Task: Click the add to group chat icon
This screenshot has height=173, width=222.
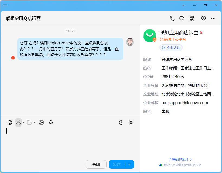Action: tap(204, 18)
